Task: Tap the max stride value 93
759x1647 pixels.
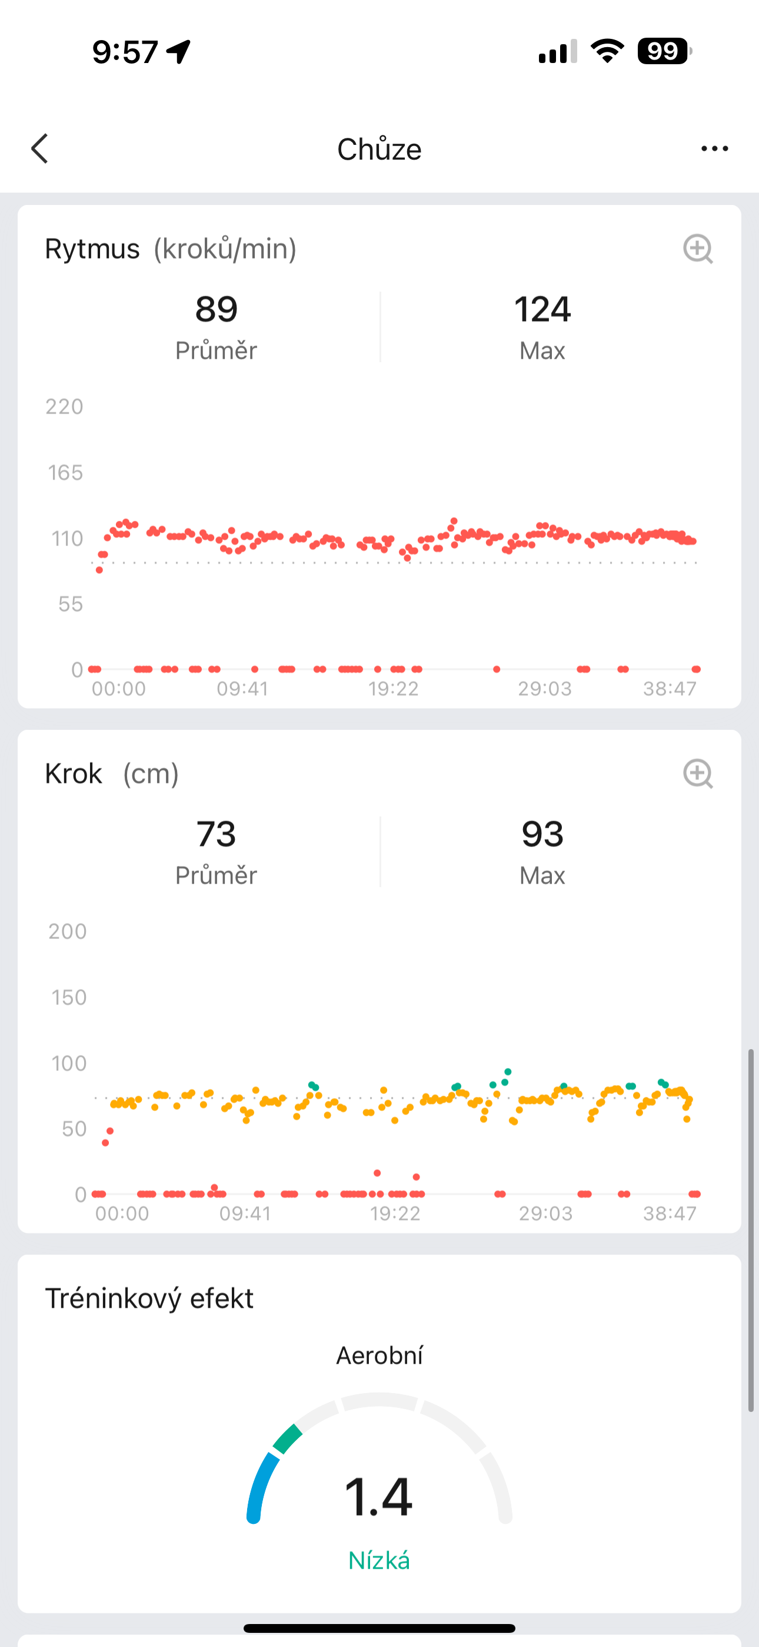Action: point(542,834)
